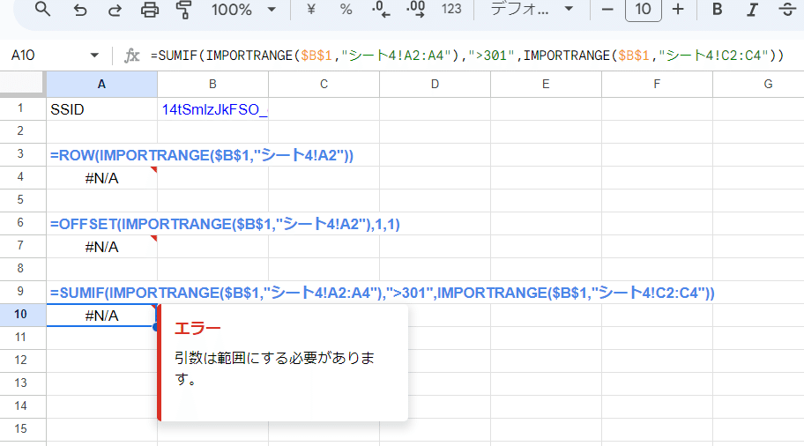This screenshot has height=446, width=804.
Task: Increase font size with plus button
Action: 678,9
